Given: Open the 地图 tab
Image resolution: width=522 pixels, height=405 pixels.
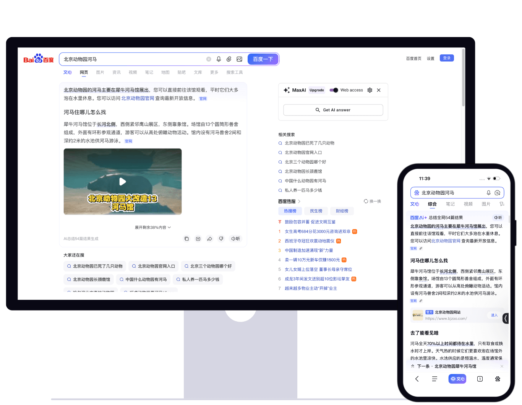Looking at the screenshot, I should (165, 72).
